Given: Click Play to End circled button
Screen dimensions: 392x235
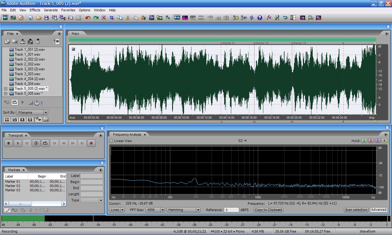Looking at the screenshot, I should tap(36, 143).
